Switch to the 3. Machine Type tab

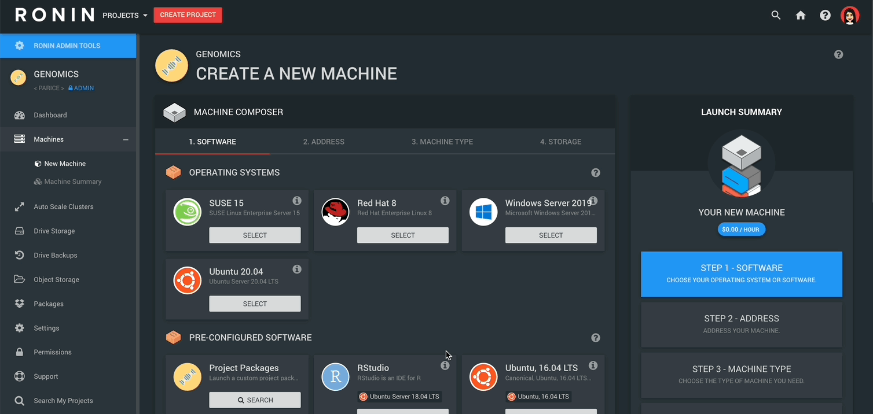click(442, 142)
